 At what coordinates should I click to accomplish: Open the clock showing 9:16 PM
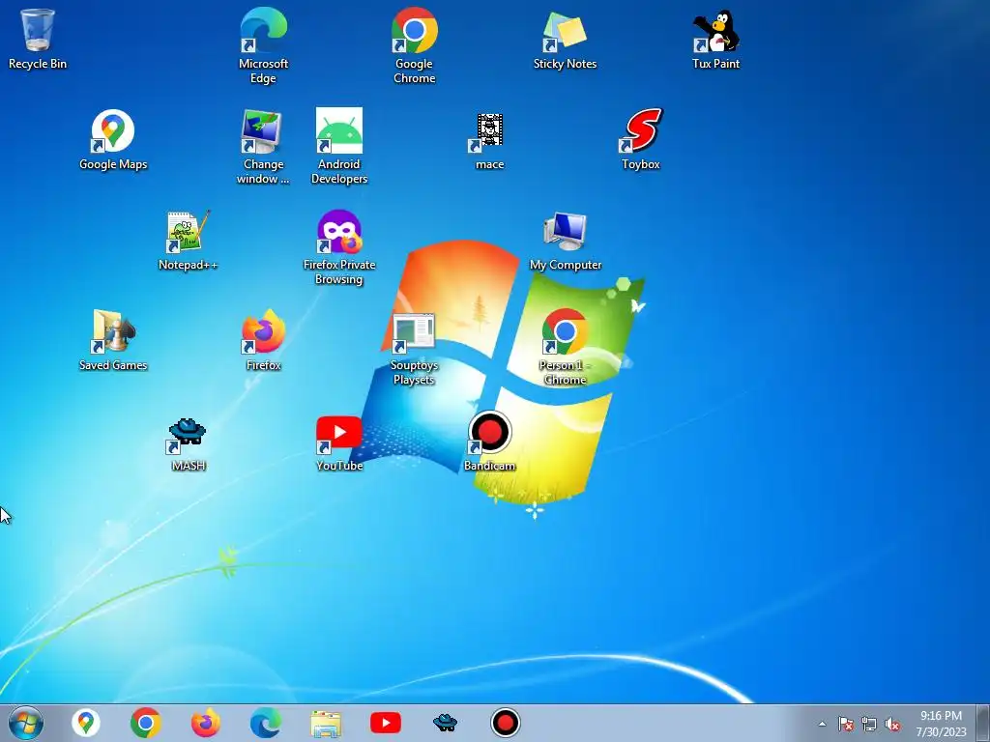coord(941,723)
